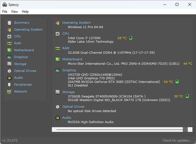Select Summary in the sidebar
The height and width of the screenshot is (144, 196).
(22, 23)
